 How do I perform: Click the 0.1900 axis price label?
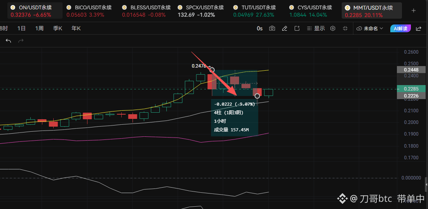click(410, 134)
